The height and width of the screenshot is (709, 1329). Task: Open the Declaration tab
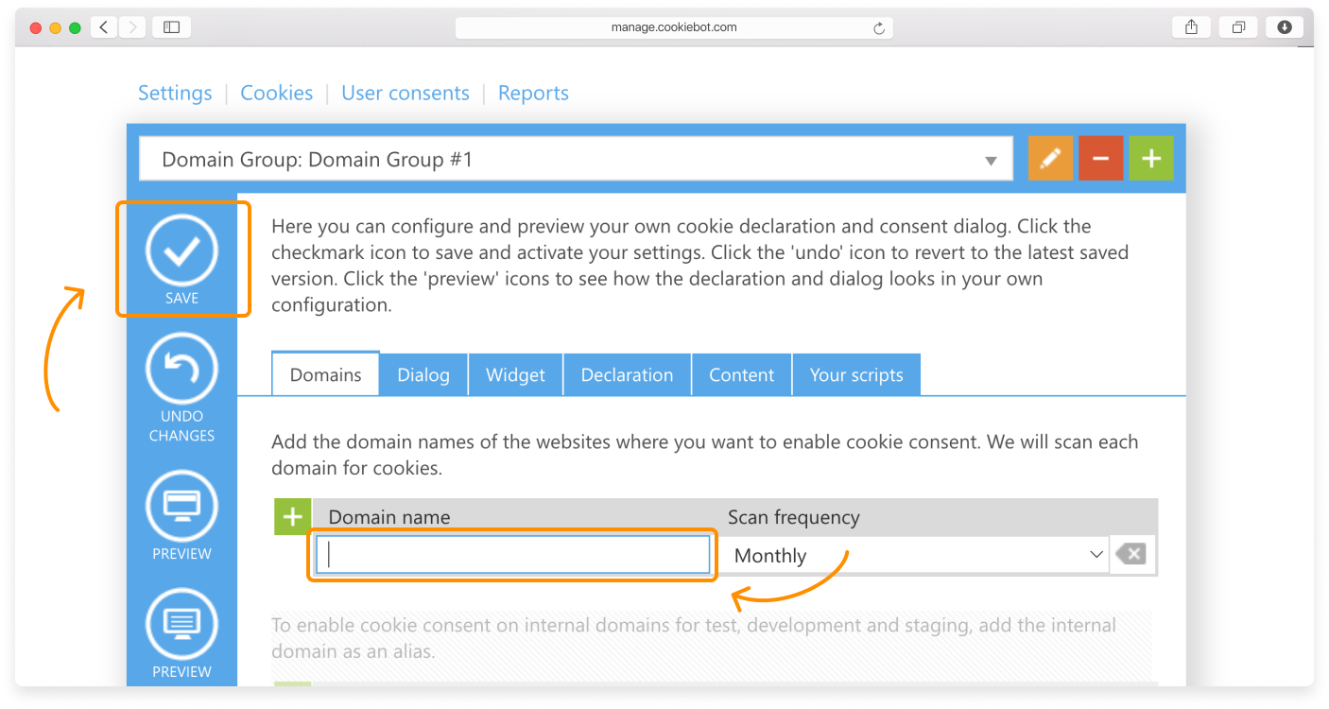pos(627,375)
